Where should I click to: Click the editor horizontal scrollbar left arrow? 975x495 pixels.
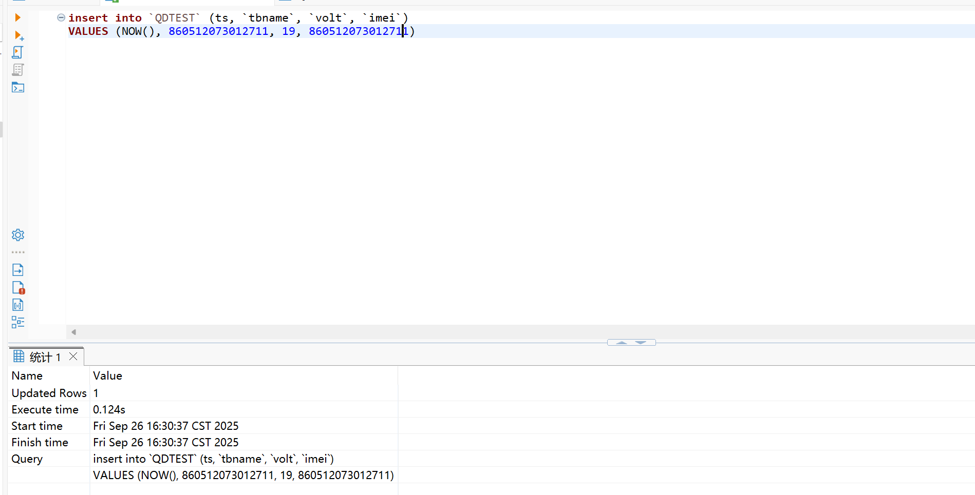tap(74, 332)
